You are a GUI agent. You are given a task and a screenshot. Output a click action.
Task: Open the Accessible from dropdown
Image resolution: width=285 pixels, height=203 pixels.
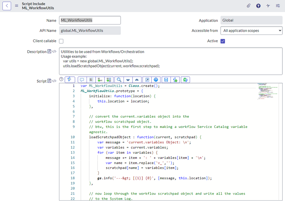[x=251, y=30]
